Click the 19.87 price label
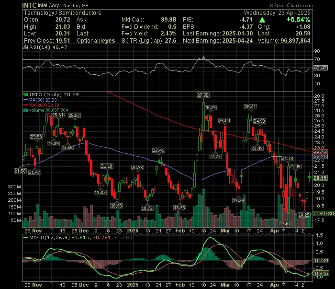This screenshot has width=335, height=289. tap(100, 192)
